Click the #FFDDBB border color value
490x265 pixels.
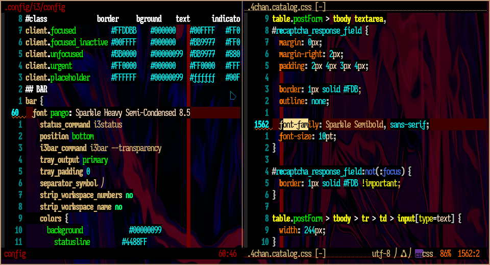(124, 31)
